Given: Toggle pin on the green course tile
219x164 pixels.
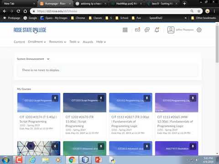Looking at the screenshot, I should pyautogui.click(x=101, y=146).
